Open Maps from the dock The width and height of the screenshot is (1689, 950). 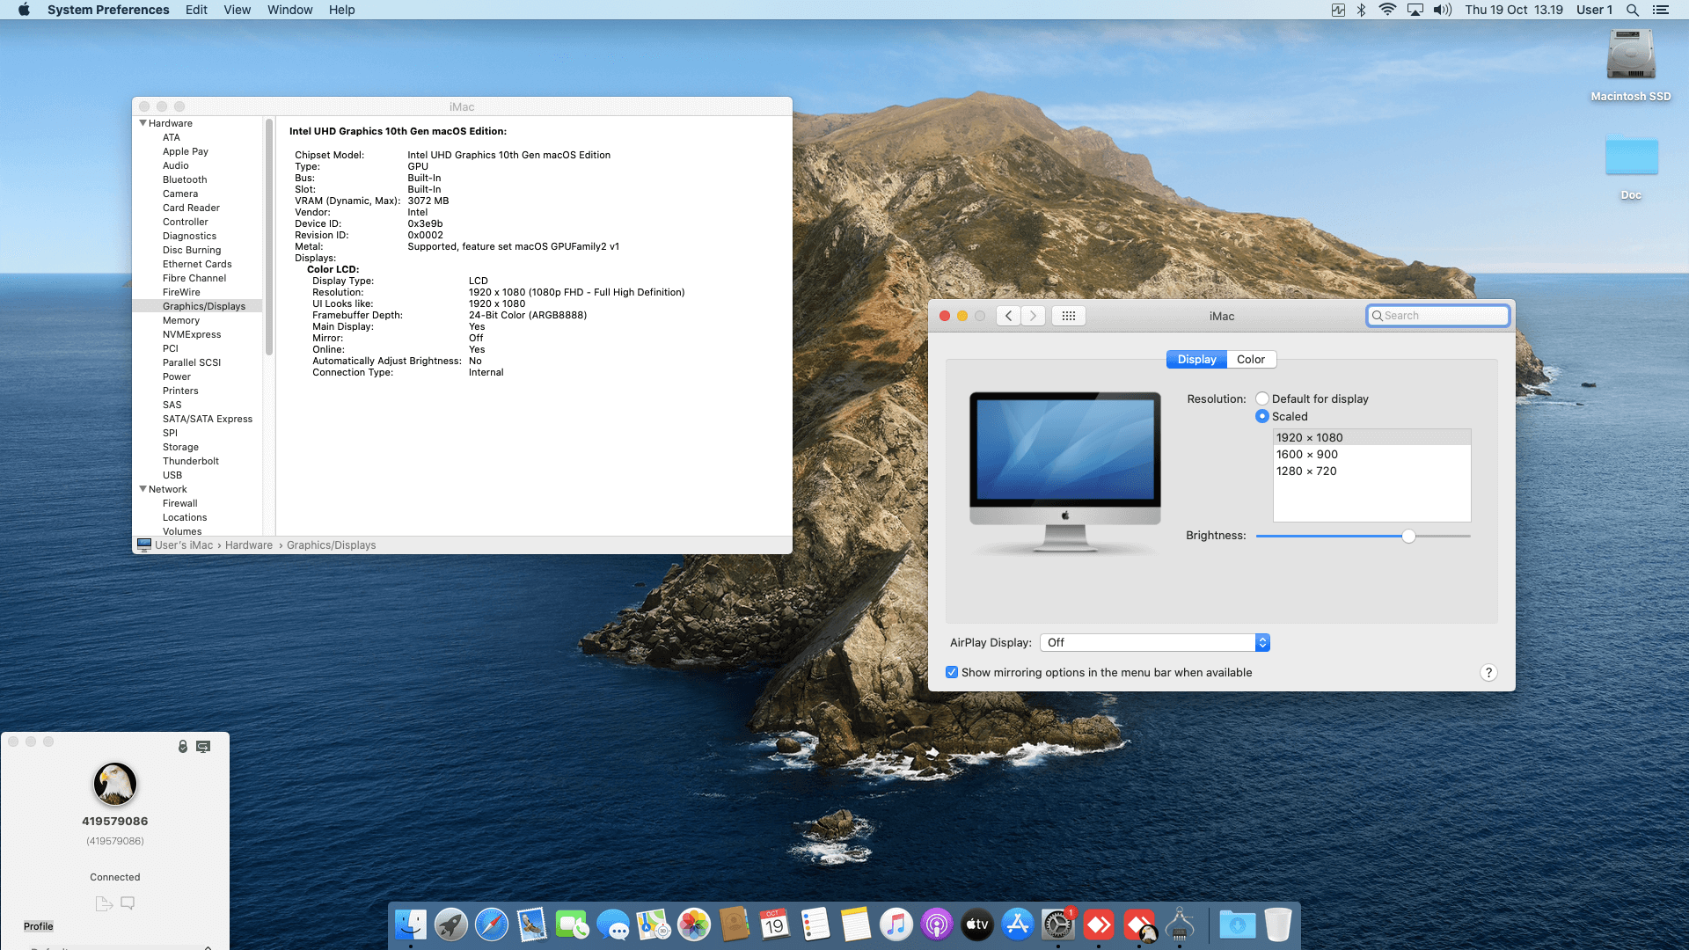[x=654, y=924]
